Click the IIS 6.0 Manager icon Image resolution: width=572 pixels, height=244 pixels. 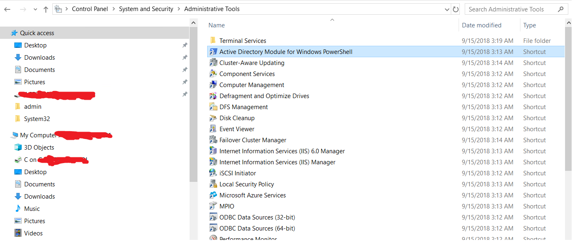pyautogui.click(x=213, y=151)
